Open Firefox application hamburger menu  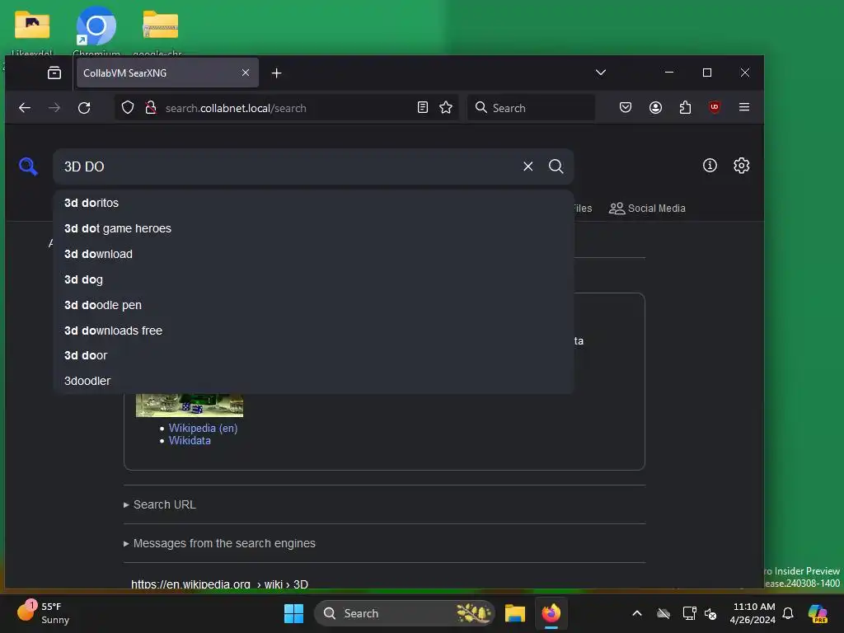tap(744, 107)
